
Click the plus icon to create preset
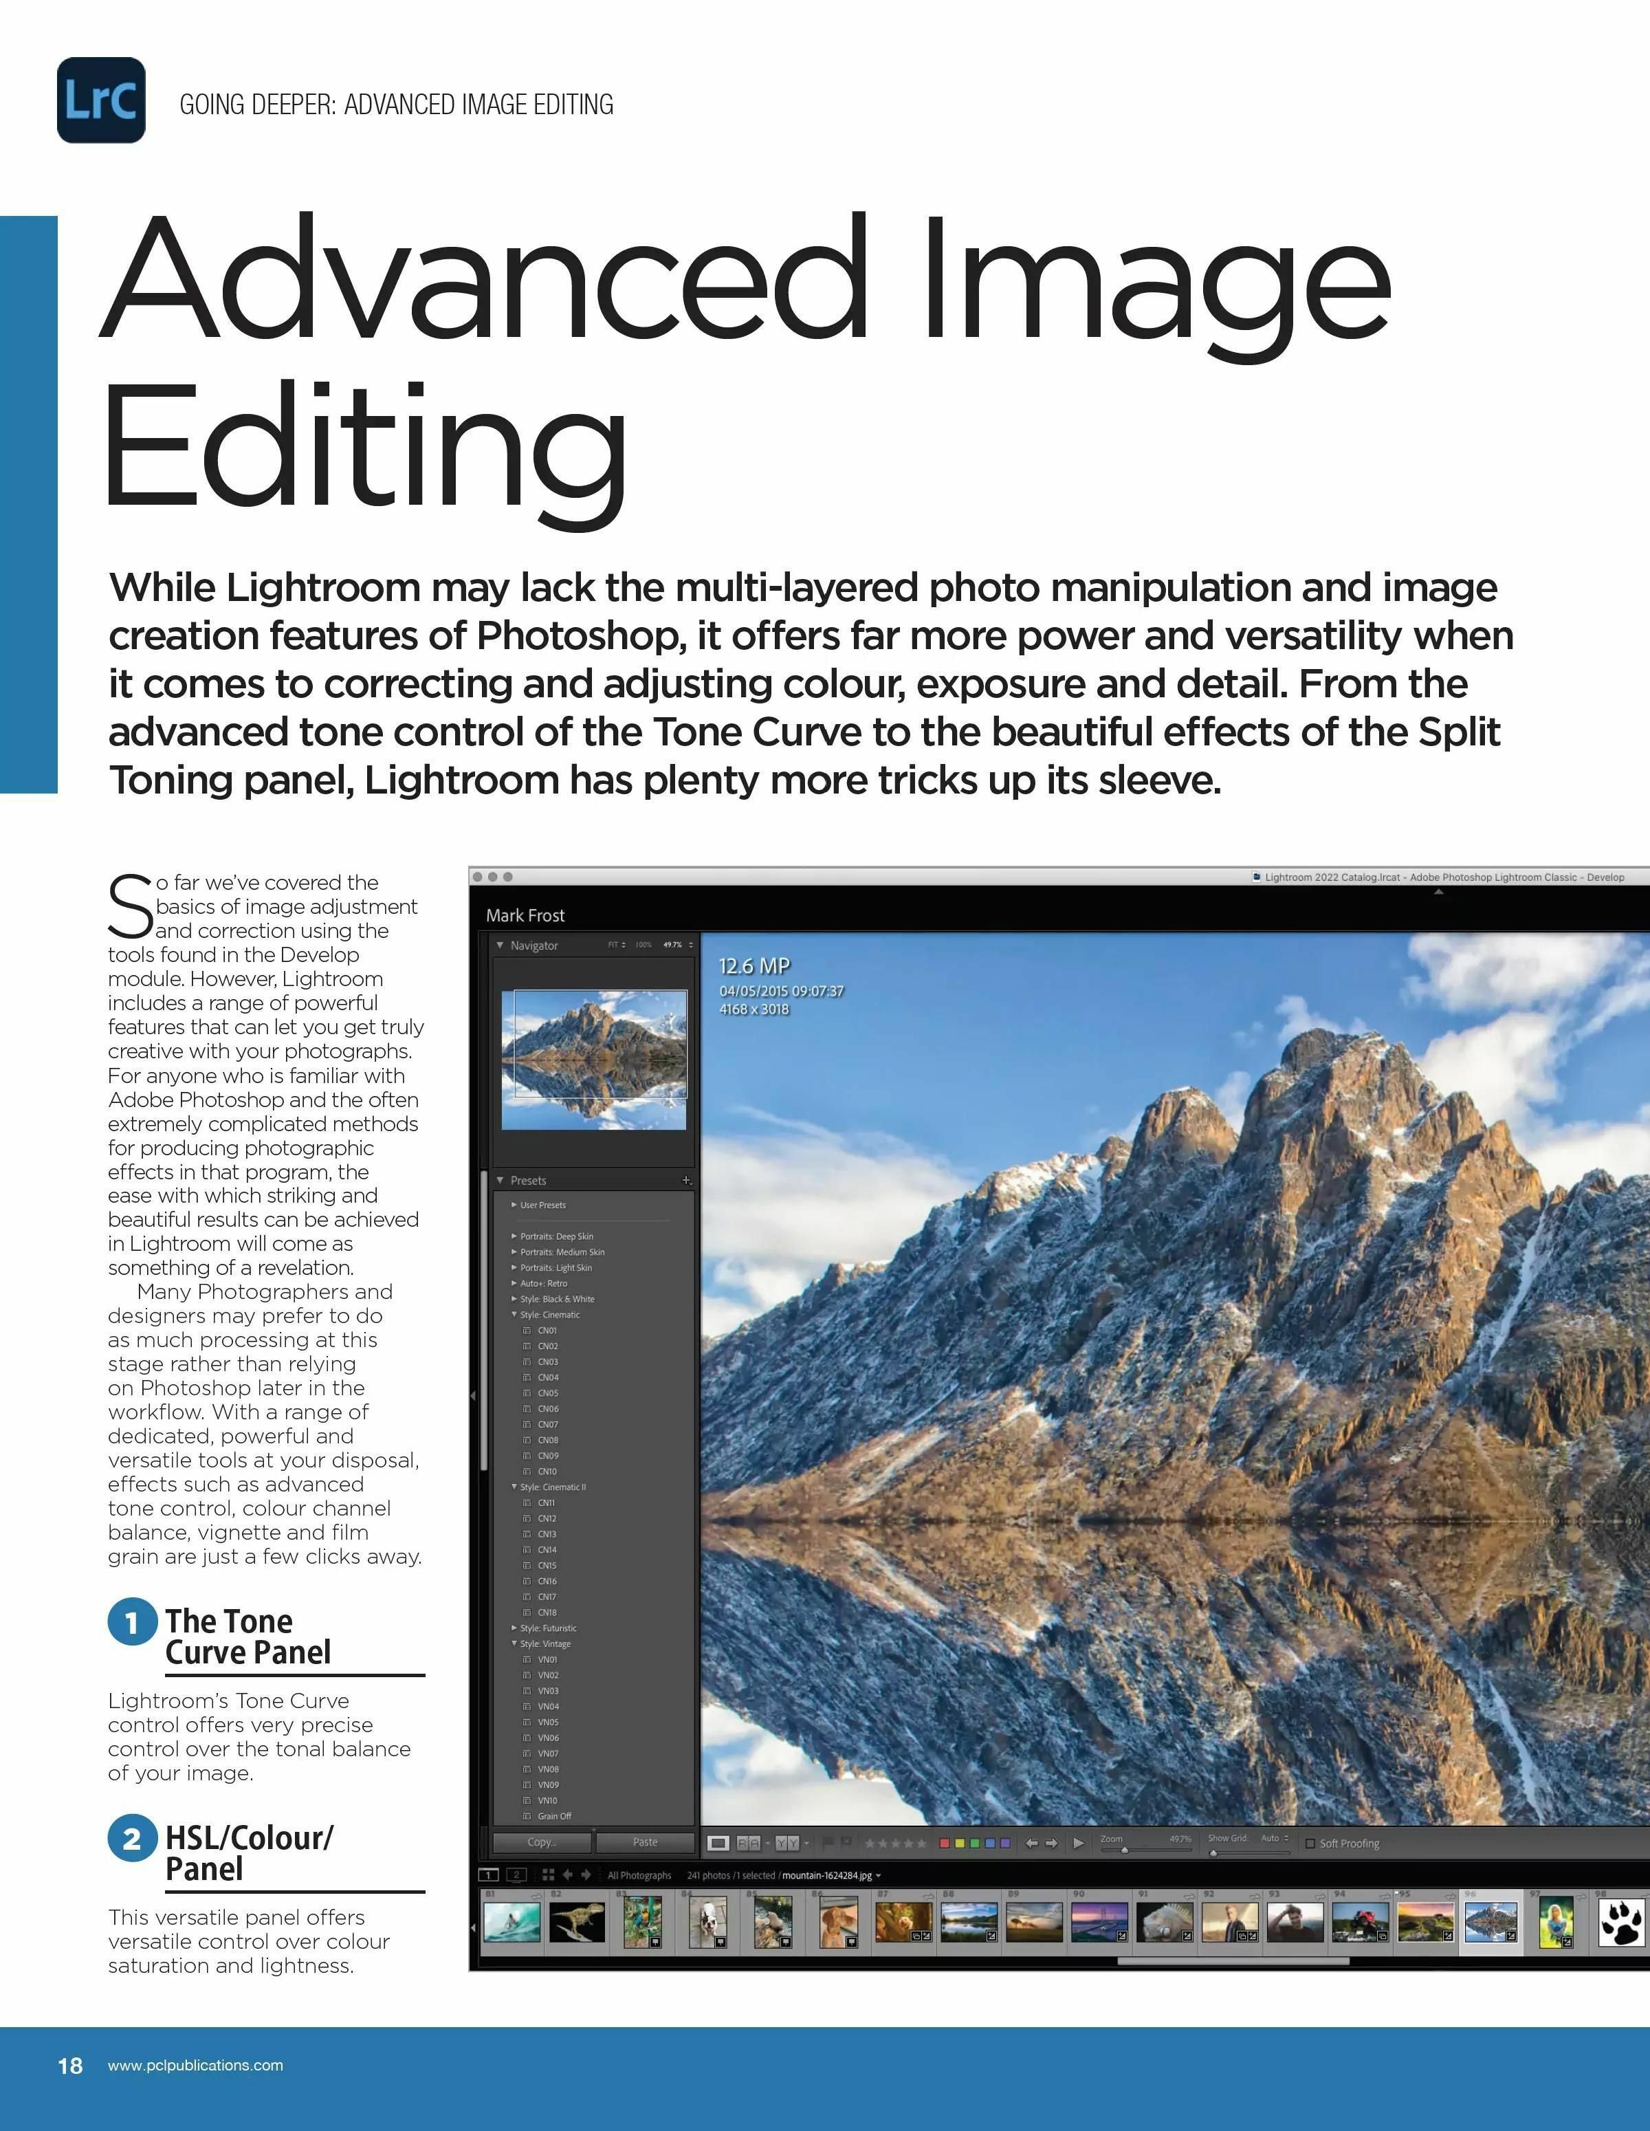click(x=687, y=1180)
